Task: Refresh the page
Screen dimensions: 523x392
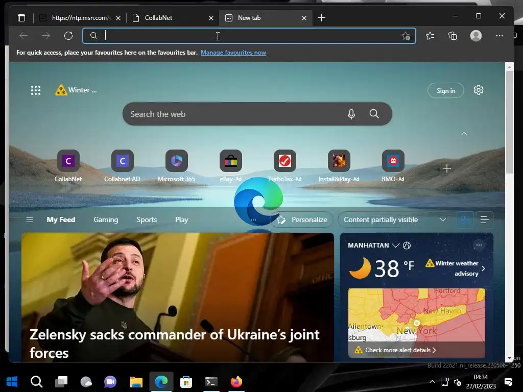Action: (x=68, y=36)
